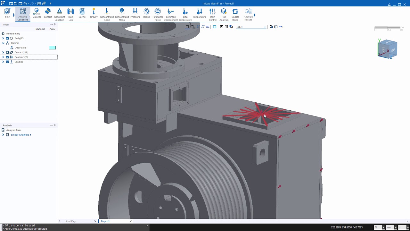
Task: Click the cyan square display mode icon
Action: (x=215, y=27)
